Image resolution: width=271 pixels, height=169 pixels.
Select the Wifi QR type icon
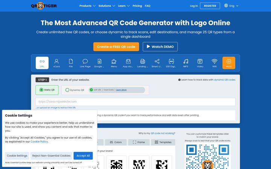[214, 63]
